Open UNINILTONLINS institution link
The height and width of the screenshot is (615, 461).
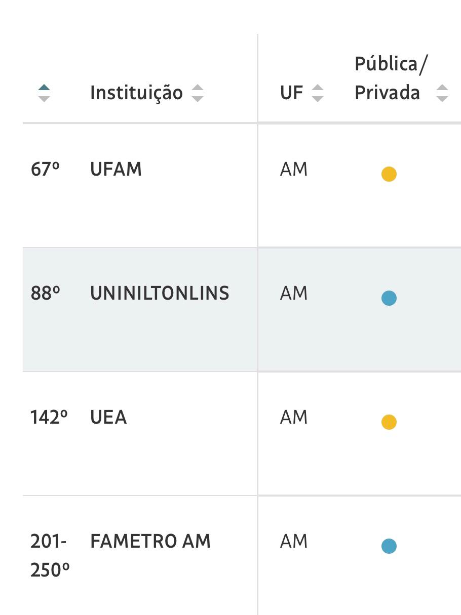pos(160,294)
